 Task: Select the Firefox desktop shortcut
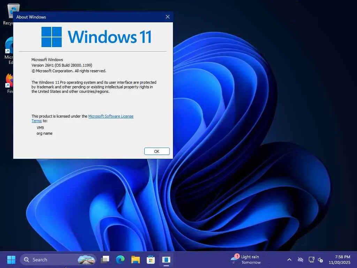(x=9, y=83)
